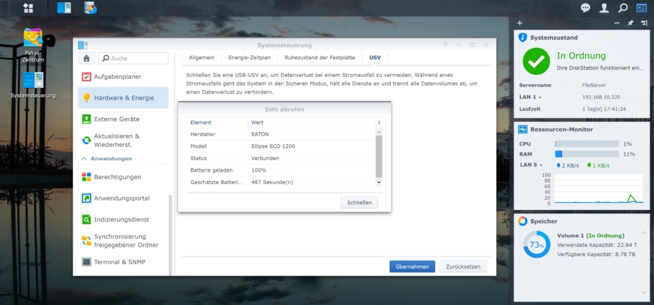Viewport: 654px width, 305px height.
Task: Click widget panel layout toggle icon
Action: pyautogui.click(x=644, y=23)
